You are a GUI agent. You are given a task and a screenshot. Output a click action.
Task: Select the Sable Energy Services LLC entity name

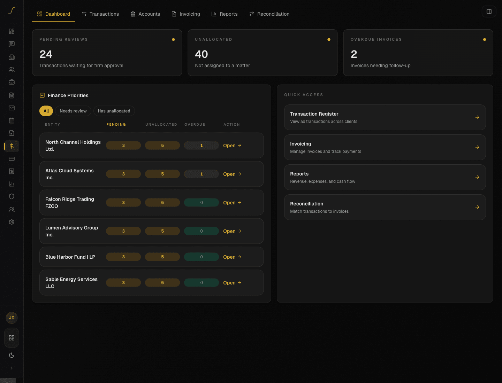coord(71,283)
